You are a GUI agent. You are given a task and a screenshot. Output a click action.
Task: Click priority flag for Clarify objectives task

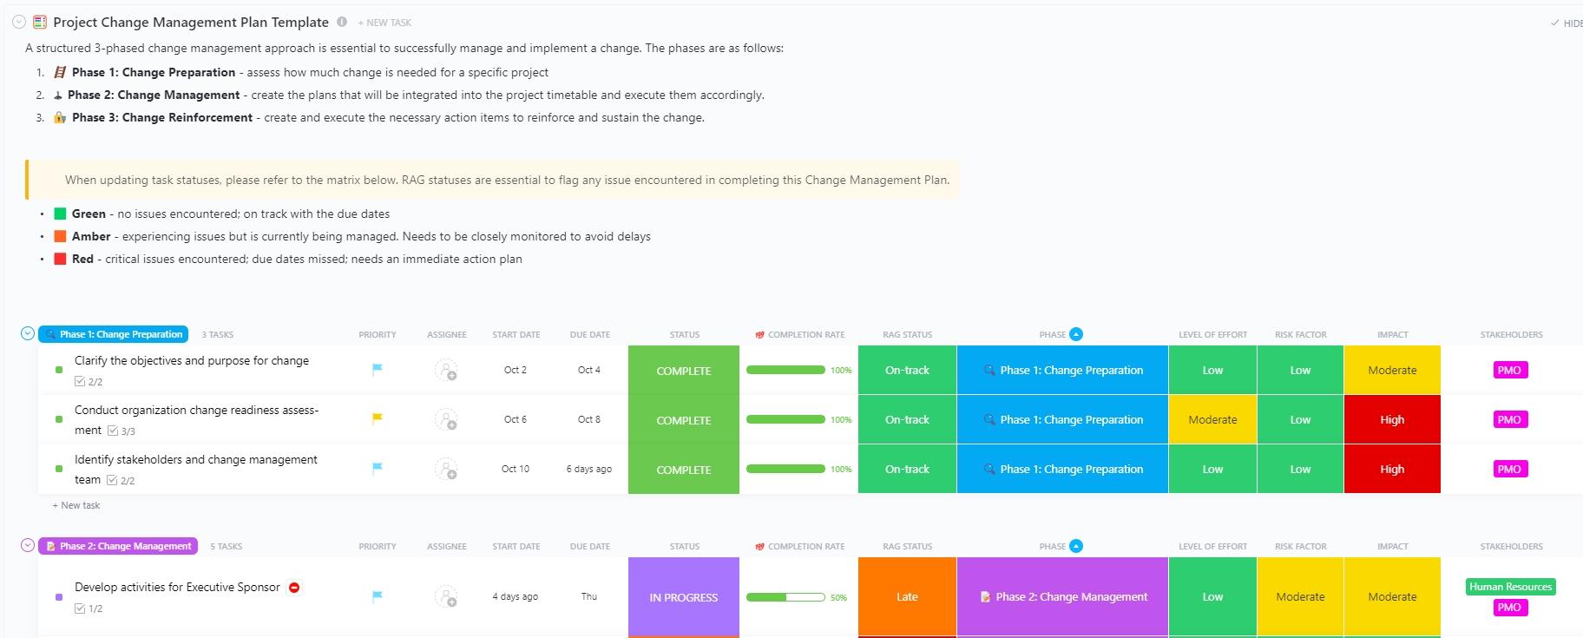tap(378, 370)
